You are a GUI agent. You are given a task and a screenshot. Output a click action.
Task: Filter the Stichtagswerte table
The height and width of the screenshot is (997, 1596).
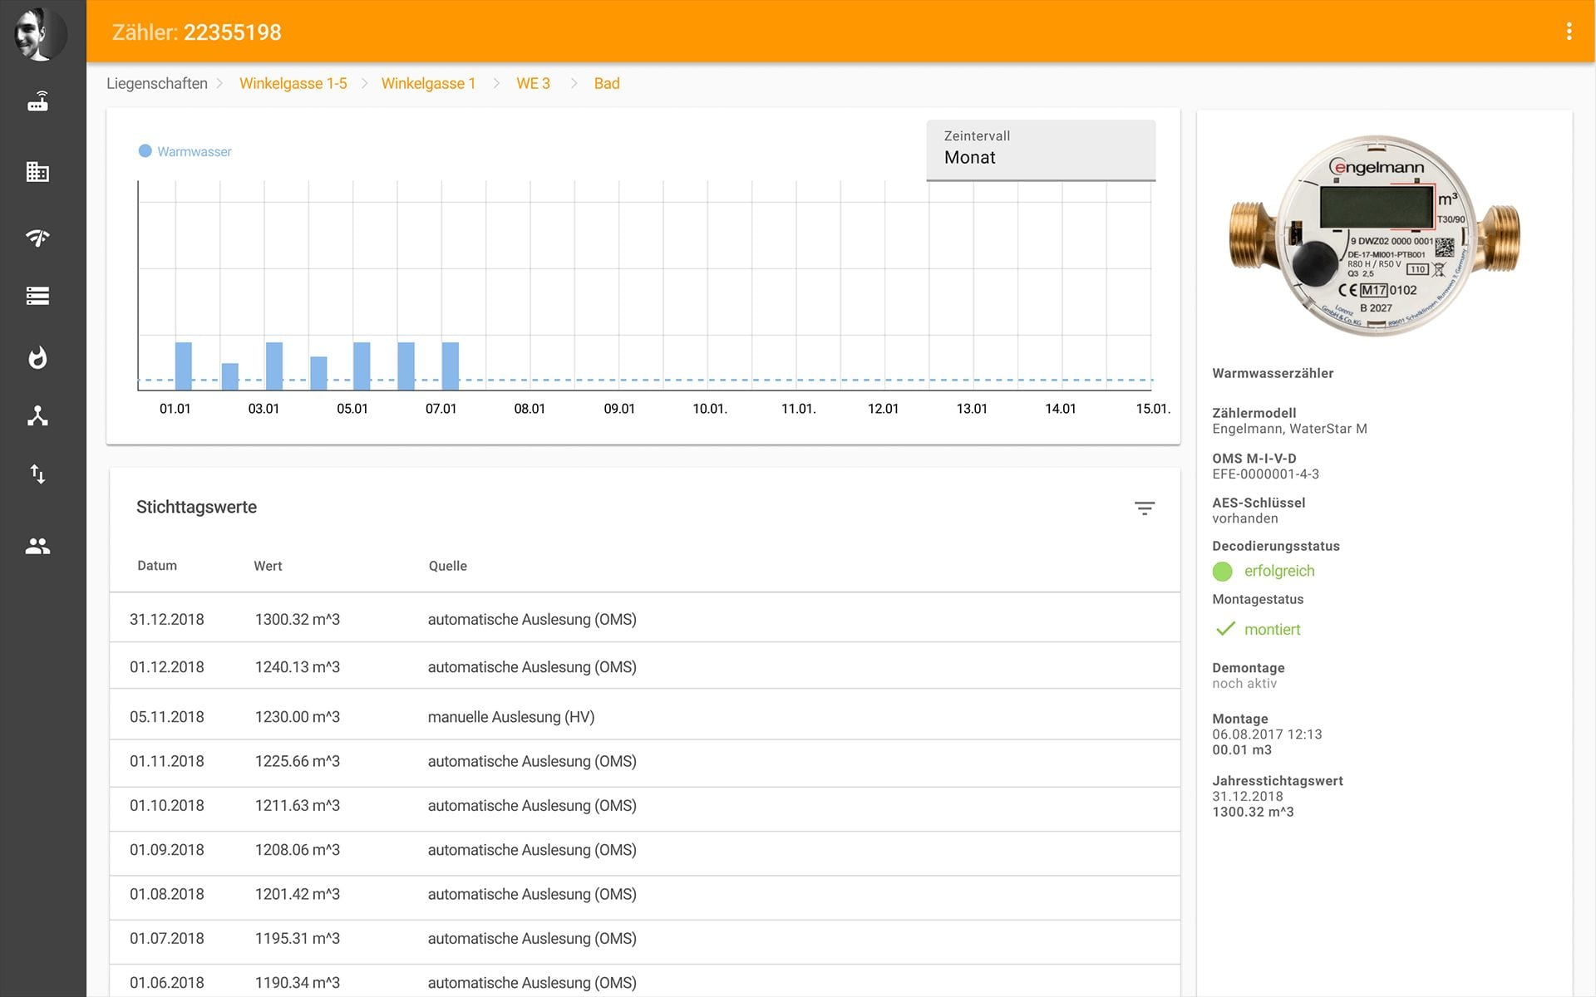1144,508
